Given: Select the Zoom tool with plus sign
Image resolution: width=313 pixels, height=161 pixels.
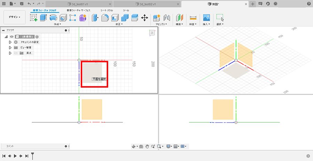Looking at the screenshot, I should [x=153, y=146].
